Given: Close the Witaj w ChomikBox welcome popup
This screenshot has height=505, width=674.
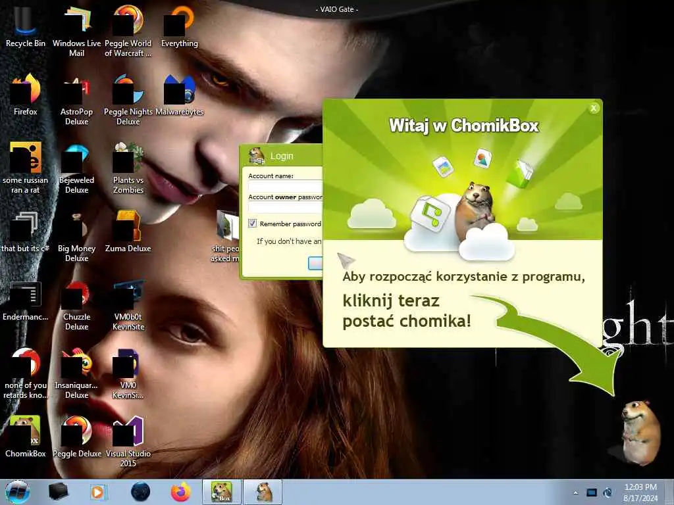Looking at the screenshot, I should click(594, 108).
